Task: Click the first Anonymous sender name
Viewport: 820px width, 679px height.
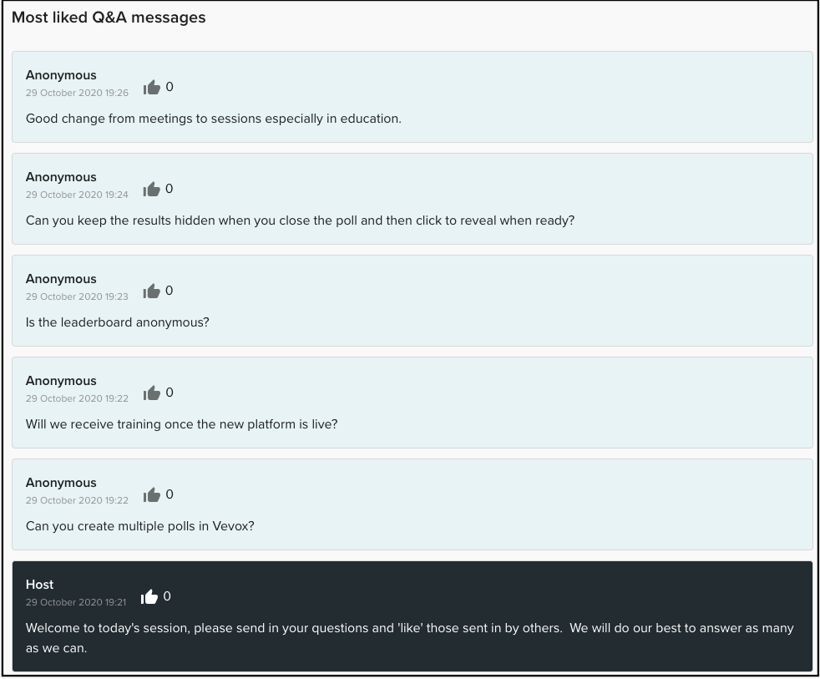Action: tap(60, 74)
